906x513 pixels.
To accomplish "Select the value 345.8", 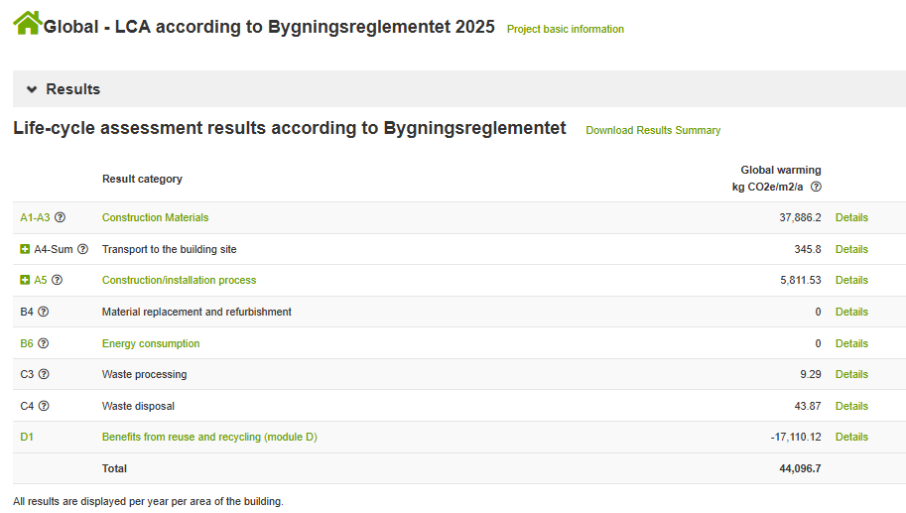I will (x=807, y=249).
